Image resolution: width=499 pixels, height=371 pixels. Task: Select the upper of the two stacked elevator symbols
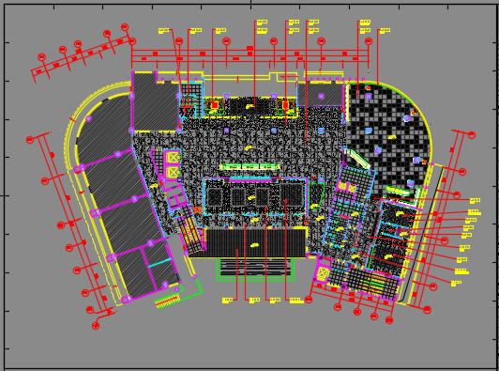[x=173, y=157]
